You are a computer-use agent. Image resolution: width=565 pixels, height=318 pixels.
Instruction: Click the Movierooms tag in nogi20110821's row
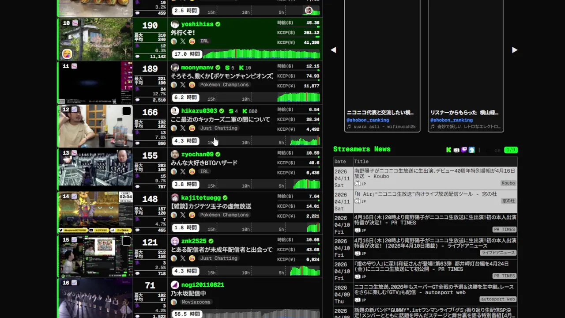196,302
